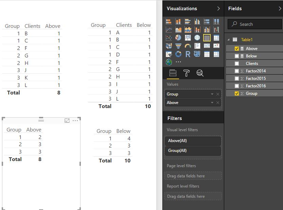Uncheck the Group field checkbox

(236, 93)
